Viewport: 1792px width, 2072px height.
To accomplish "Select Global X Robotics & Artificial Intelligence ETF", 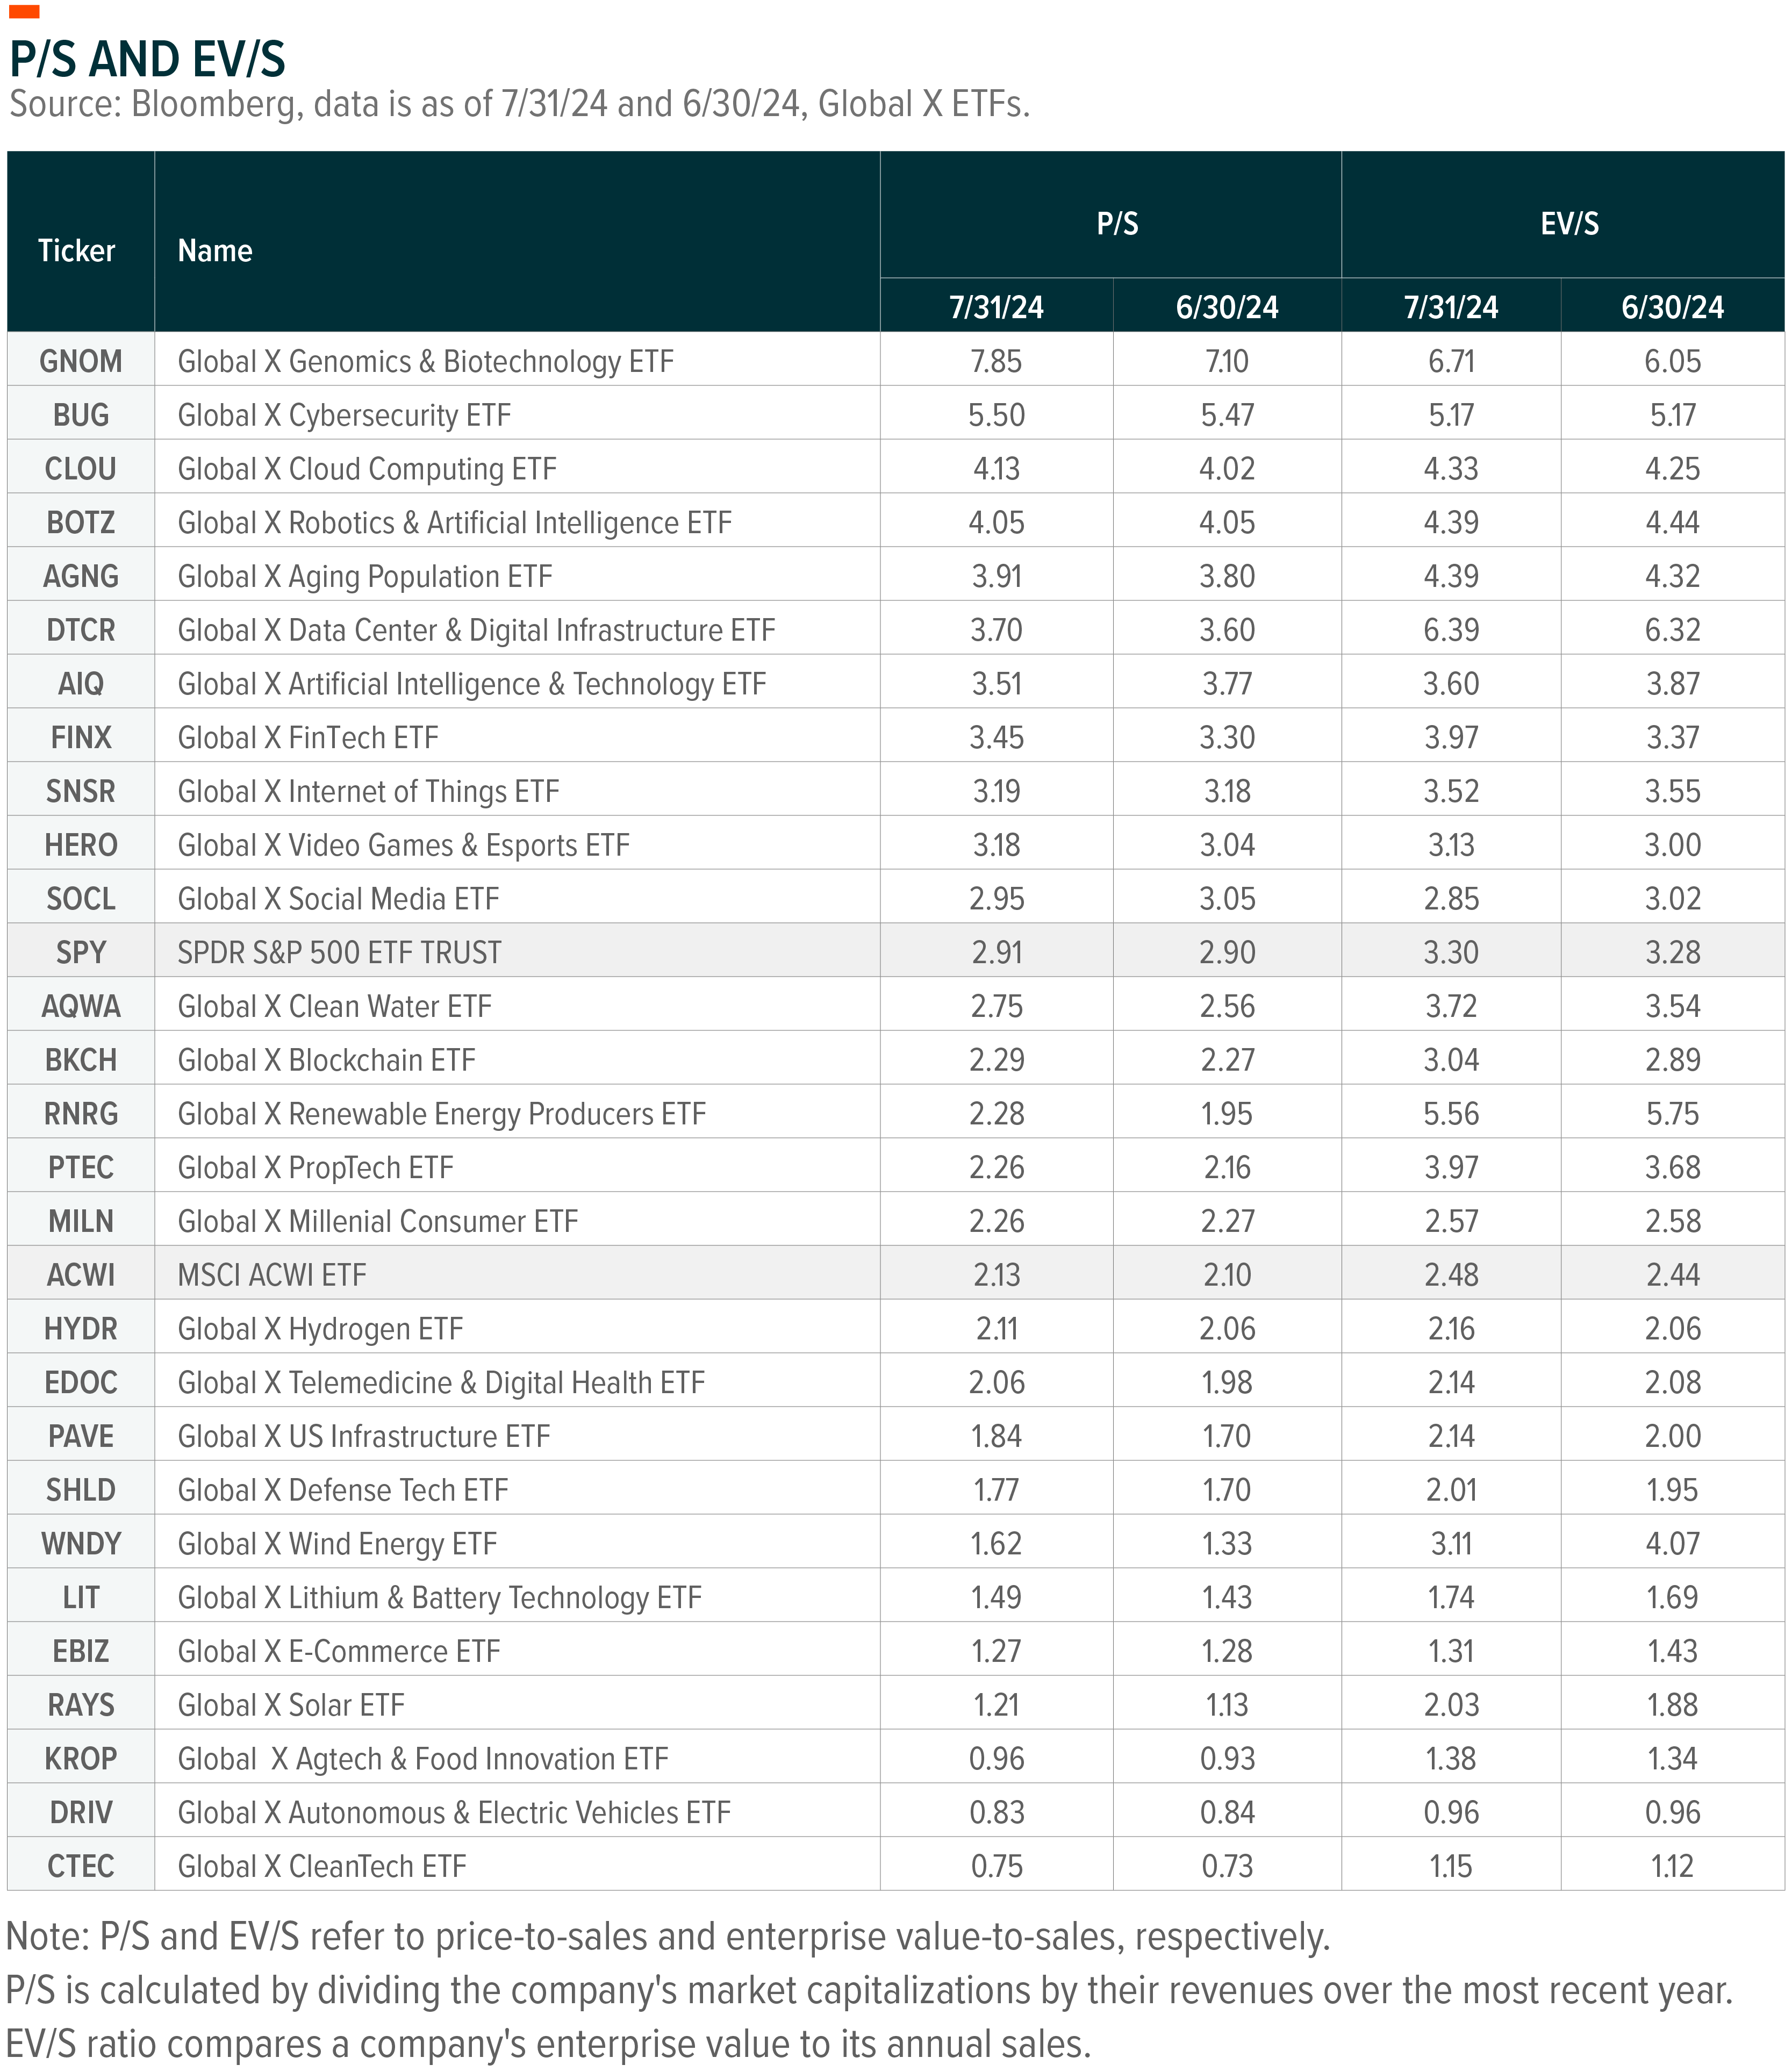I will tap(454, 523).
